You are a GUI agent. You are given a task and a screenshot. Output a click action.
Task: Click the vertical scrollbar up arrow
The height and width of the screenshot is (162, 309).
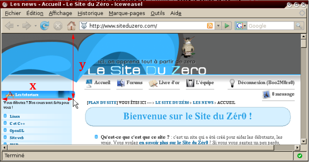(304, 37)
